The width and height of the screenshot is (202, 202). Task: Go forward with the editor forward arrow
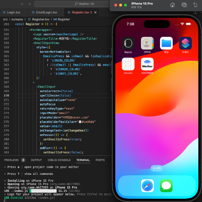coord(29,4)
